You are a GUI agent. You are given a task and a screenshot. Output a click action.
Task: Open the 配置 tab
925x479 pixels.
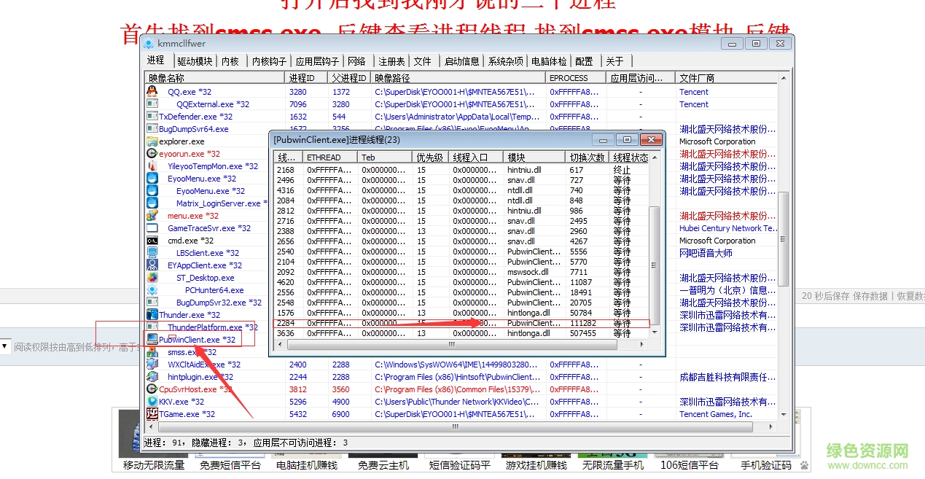(584, 61)
